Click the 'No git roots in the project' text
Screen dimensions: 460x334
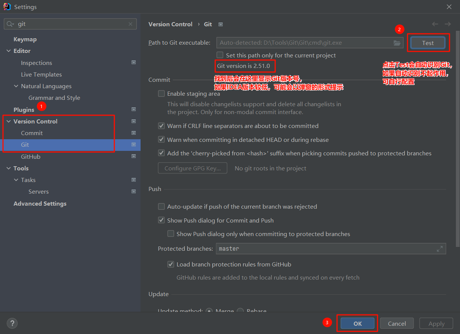pos(270,168)
